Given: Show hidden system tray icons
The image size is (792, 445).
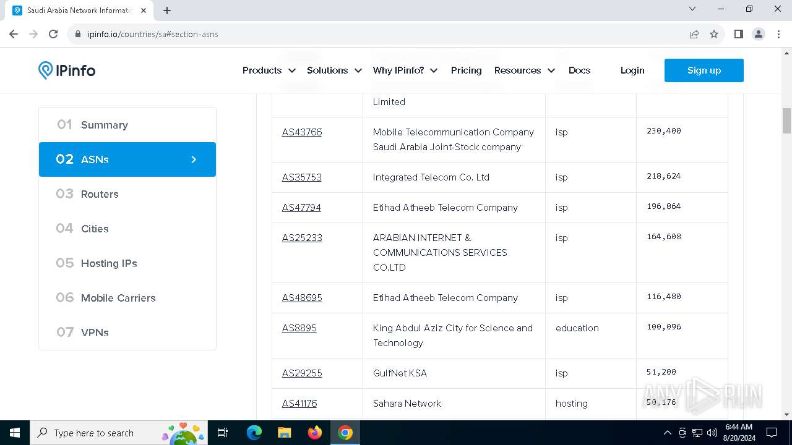Looking at the screenshot, I should tap(667, 433).
